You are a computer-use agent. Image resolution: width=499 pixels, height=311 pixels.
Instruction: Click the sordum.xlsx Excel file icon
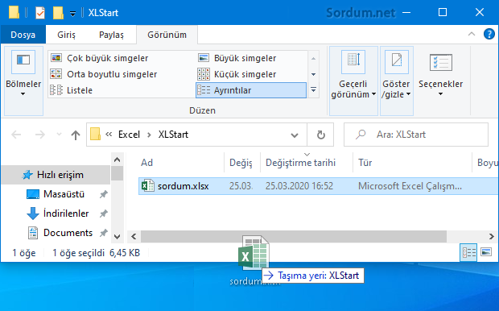point(147,186)
